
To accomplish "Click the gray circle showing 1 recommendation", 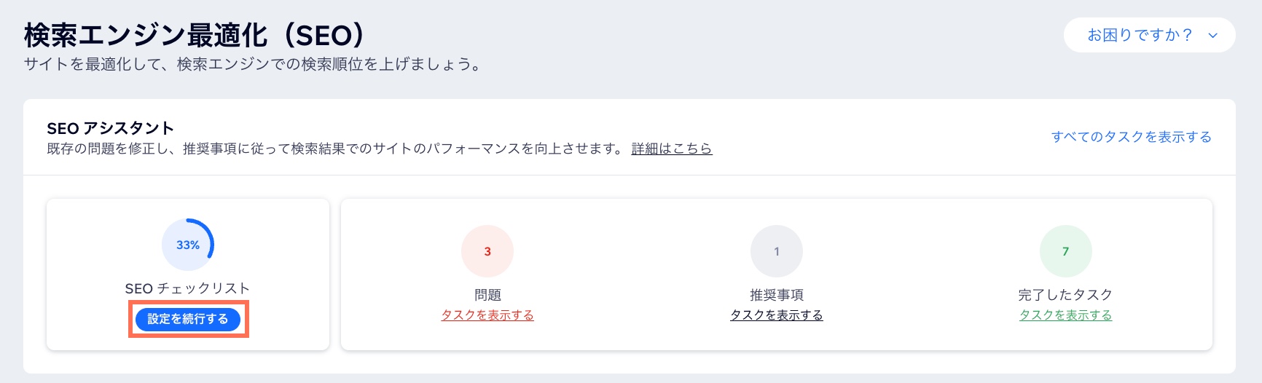I will pos(777,251).
